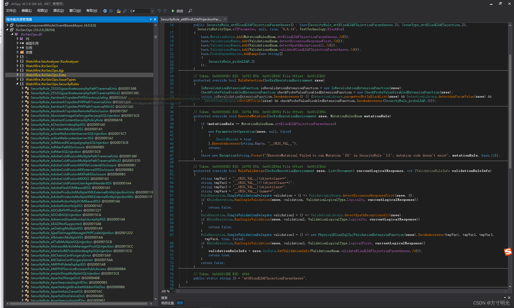Expand SecurityRule_AjaxFileImageManagerPHPCodeInjection class
This screenshot has height=308, width=514.
(x=23, y=233)
